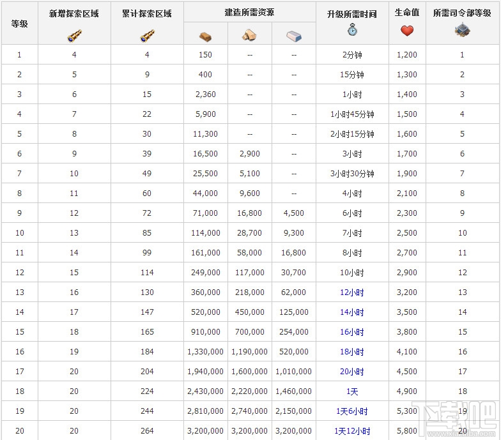
Task: Open the 18小时 upgrade time link
Action: click(352, 351)
